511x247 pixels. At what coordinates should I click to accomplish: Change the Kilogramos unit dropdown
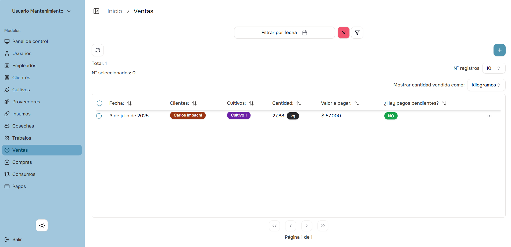pyautogui.click(x=486, y=85)
